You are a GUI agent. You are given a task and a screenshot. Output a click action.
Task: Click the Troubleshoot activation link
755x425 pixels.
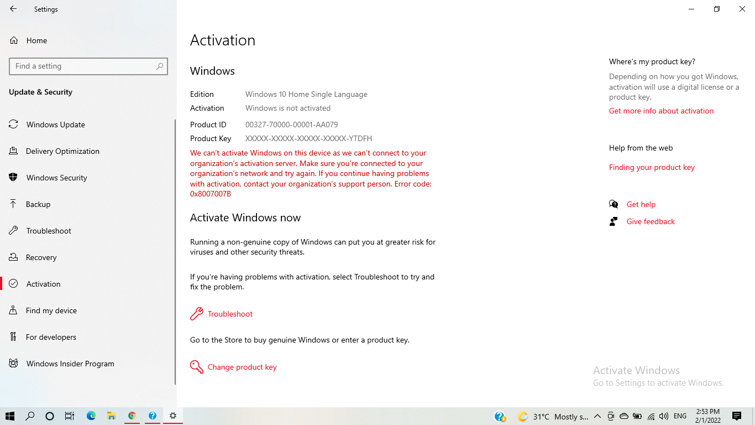click(x=230, y=313)
